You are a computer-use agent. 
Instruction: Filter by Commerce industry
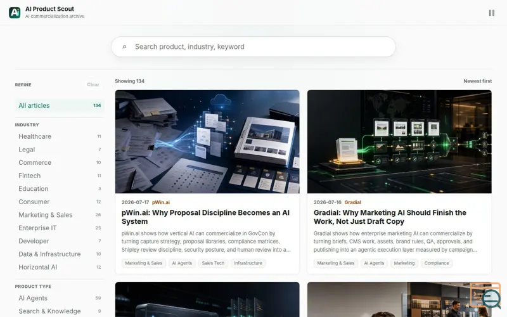point(60,162)
